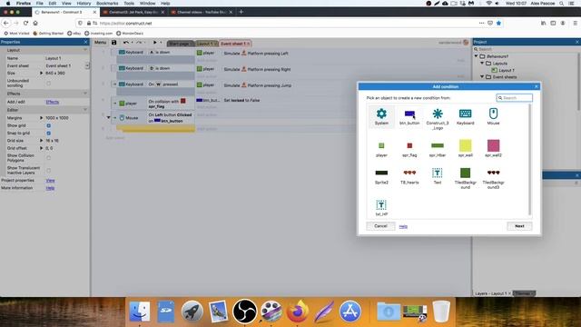This screenshot has height=327, width=581.
Task: Select the Keyboard object in the dialog
Action: 465,116
